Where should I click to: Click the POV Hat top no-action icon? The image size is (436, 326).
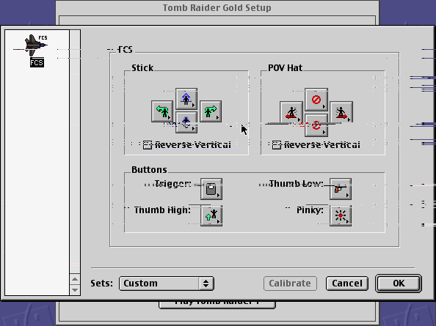316,99
